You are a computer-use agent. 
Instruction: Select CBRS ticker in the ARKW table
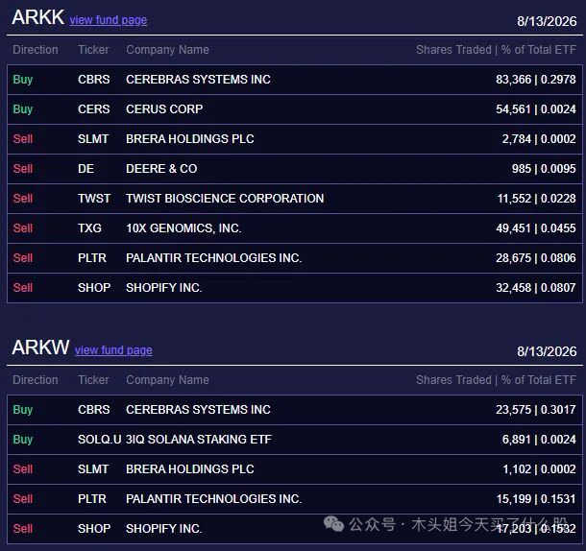(94, 410)
